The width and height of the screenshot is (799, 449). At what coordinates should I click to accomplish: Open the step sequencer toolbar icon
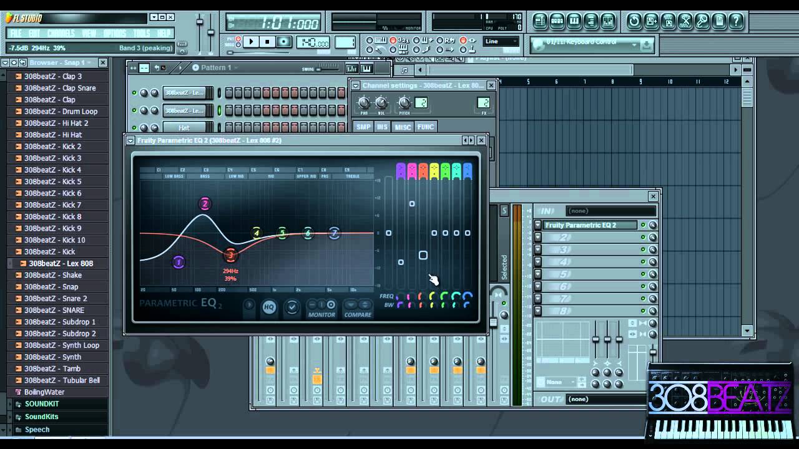(557, 21)
